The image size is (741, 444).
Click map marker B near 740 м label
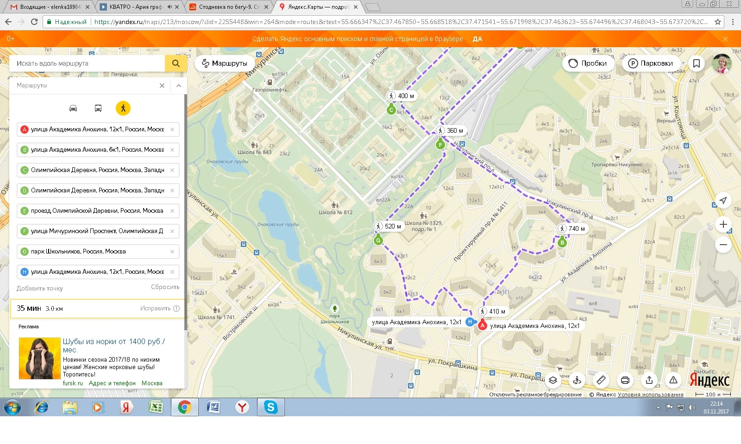(562, 242)
